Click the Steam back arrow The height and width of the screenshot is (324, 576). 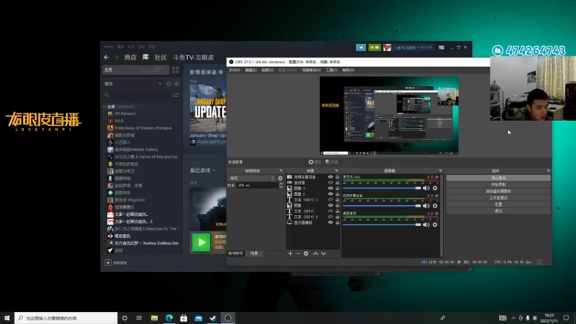(106, 58)
